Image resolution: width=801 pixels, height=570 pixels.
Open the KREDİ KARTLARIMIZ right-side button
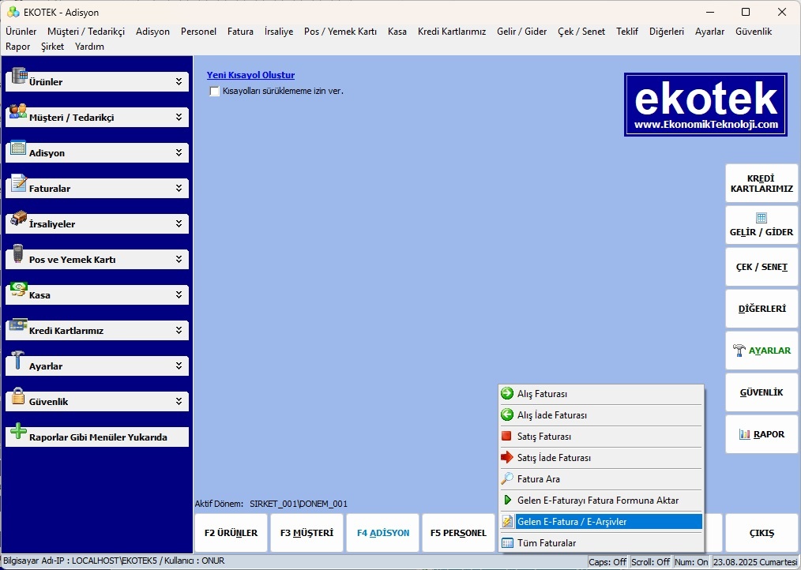coord(762,183)
